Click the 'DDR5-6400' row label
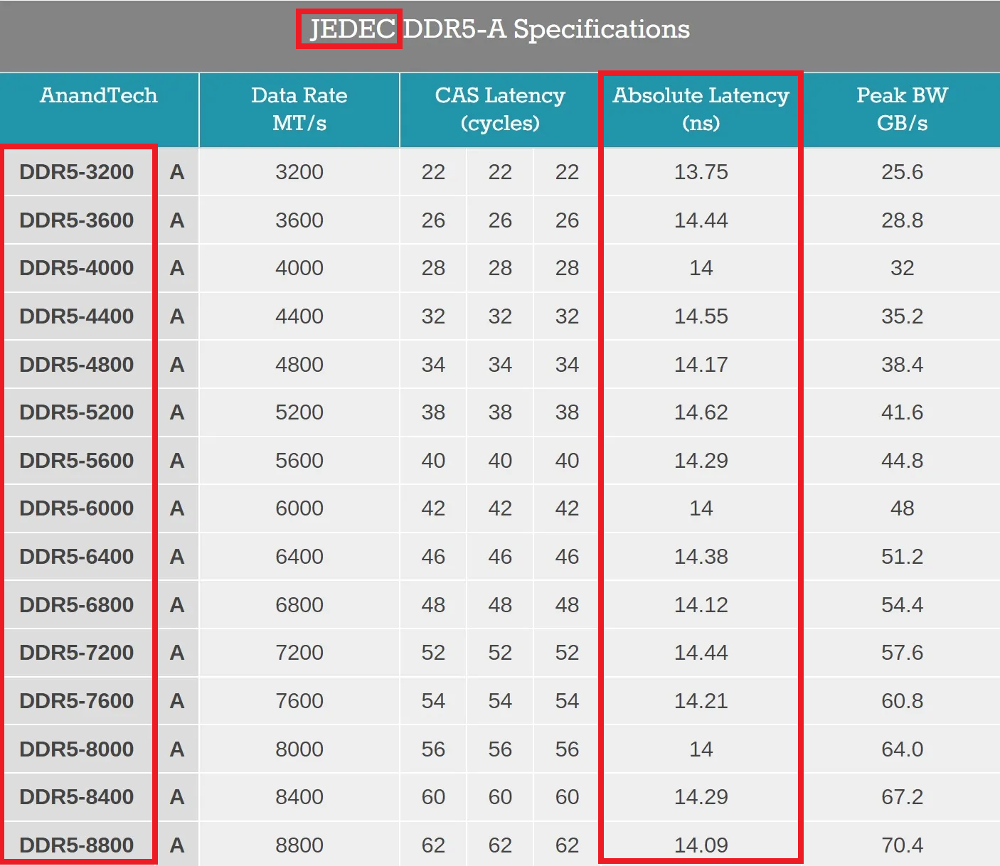 77,557
